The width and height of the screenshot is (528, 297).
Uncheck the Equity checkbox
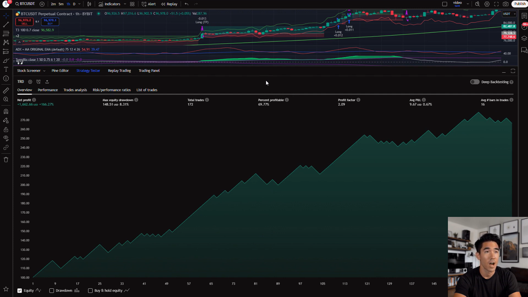(x=20, y=290)
